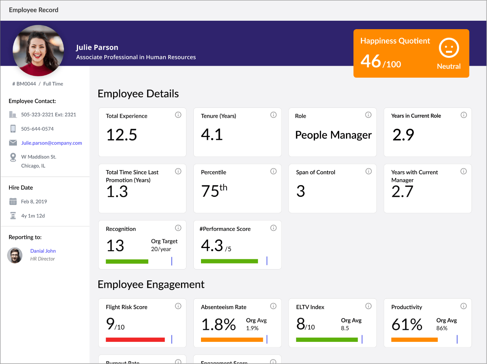The height and width of the screenshot is (364, 487).
Task: Show info for Years with Current Manager
Action: click(464, 171)
